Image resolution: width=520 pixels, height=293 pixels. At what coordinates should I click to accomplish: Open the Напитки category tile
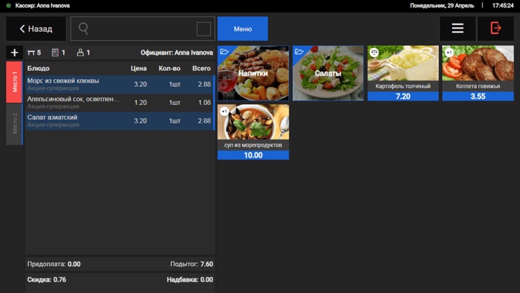253,73
